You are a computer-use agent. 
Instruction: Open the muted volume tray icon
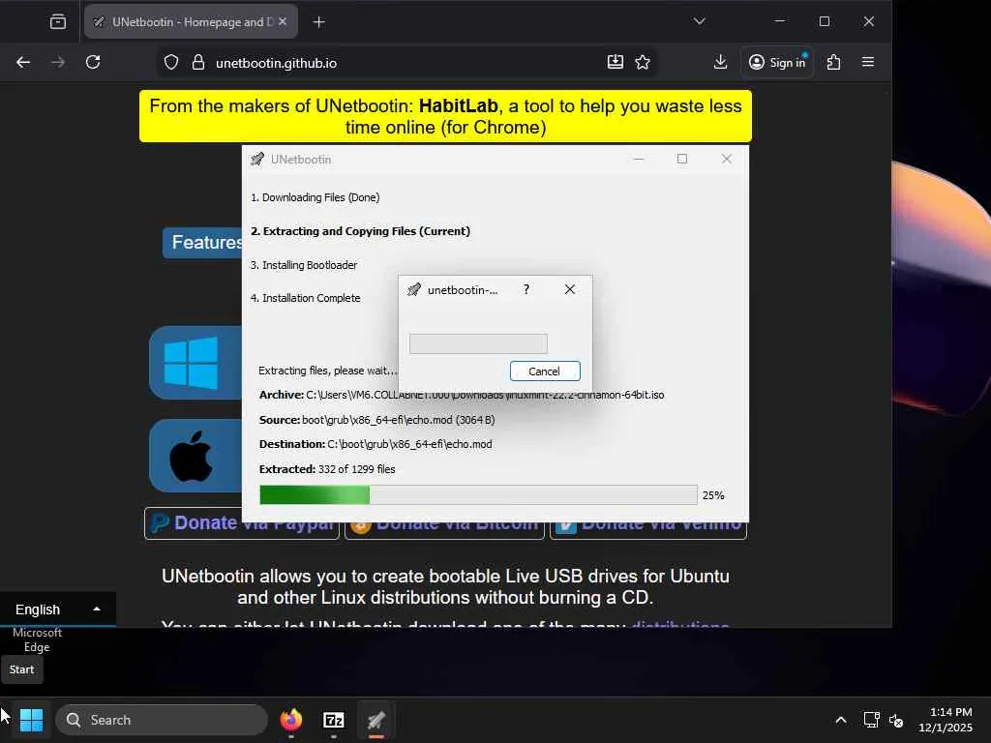point(896,720)
